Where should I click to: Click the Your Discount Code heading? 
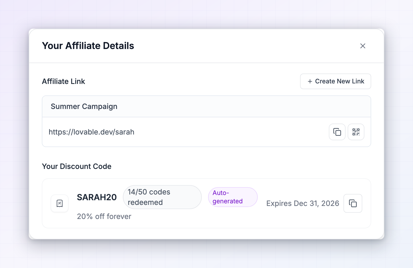coord(77,166)
